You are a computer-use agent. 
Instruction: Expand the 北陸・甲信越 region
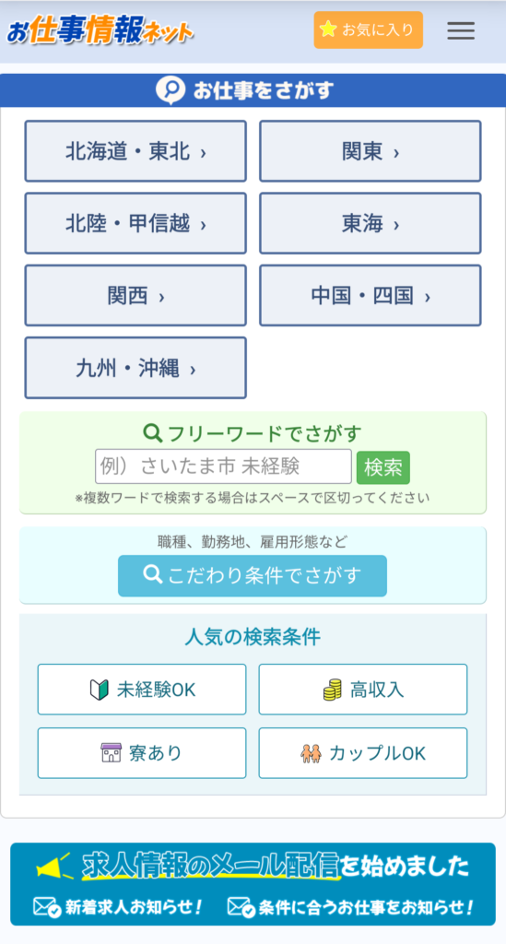[135, 223]
